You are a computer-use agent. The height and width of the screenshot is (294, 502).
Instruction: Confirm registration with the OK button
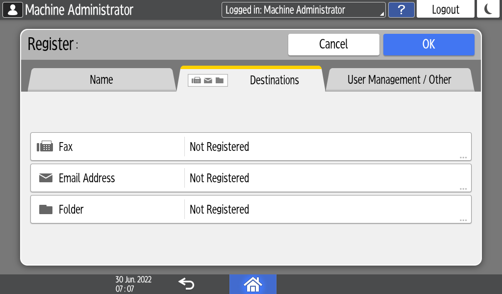pos(428,44)
